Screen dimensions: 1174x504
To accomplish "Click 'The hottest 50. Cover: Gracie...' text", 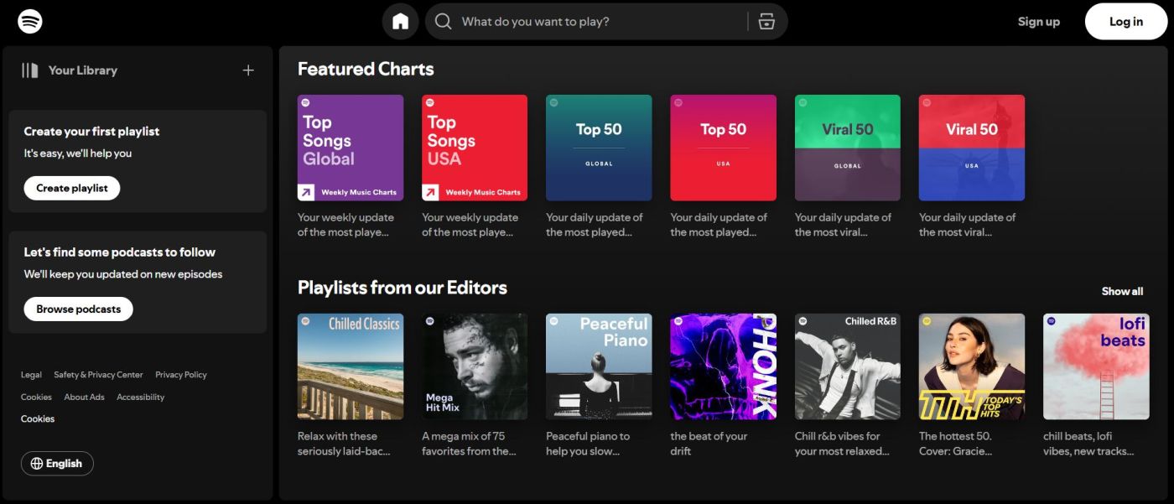I will 958,444.
